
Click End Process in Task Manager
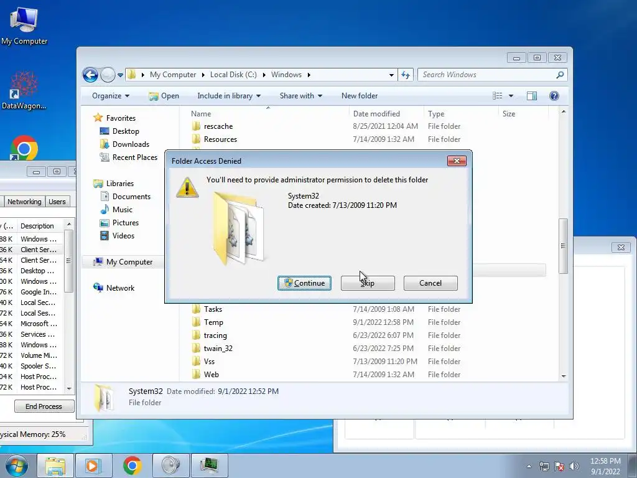tap(44, 406)
